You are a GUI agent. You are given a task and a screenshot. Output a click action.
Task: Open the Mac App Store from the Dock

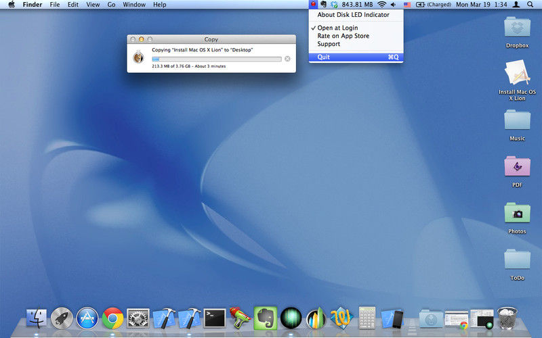[87, 318]
